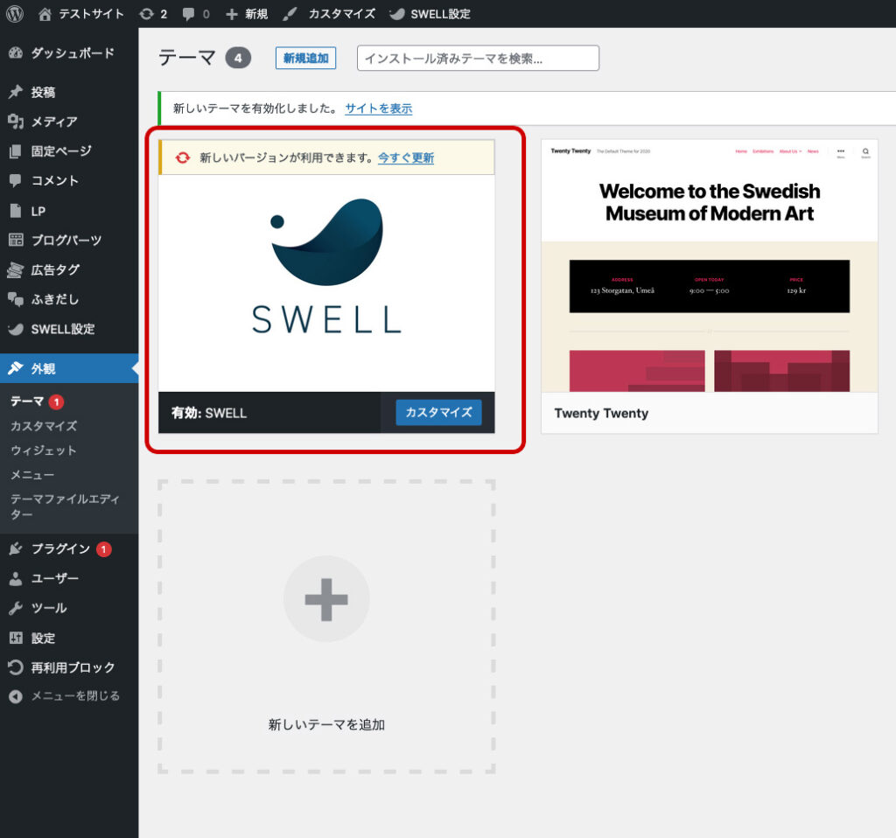Open 投稿 menu label

[43, 92]
